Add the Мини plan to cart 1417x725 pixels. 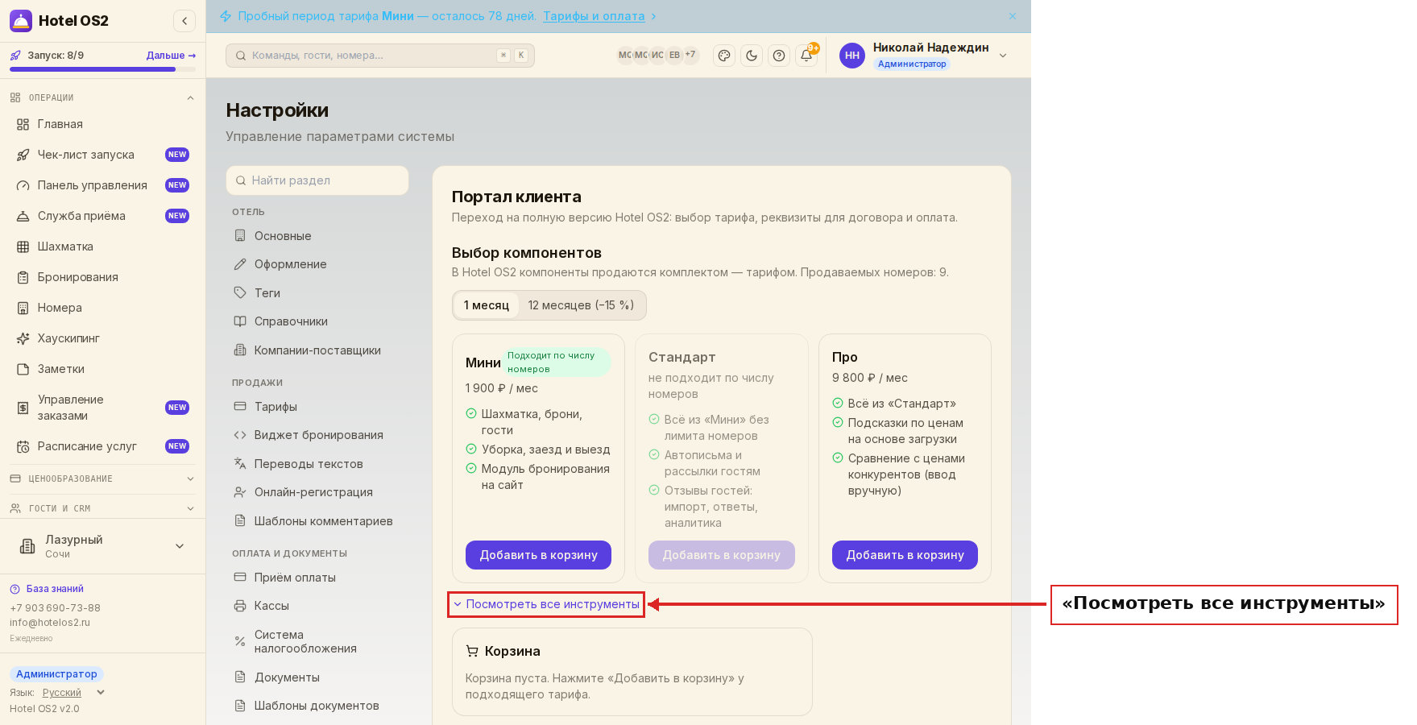[538, 555]
